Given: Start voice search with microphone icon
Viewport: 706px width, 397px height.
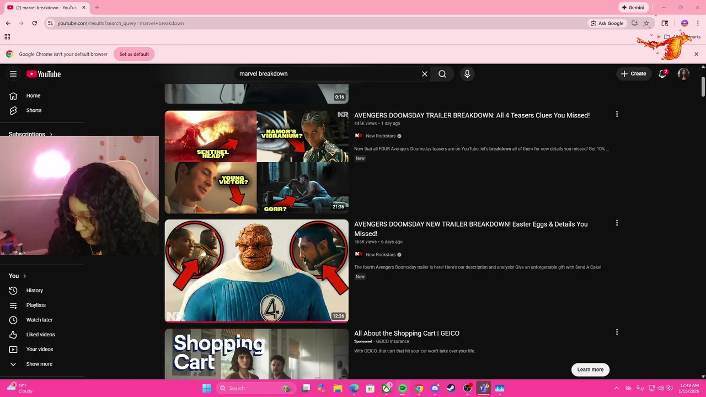Looking at the screenshot, I should pyautogui.click(x=467, y=74).
